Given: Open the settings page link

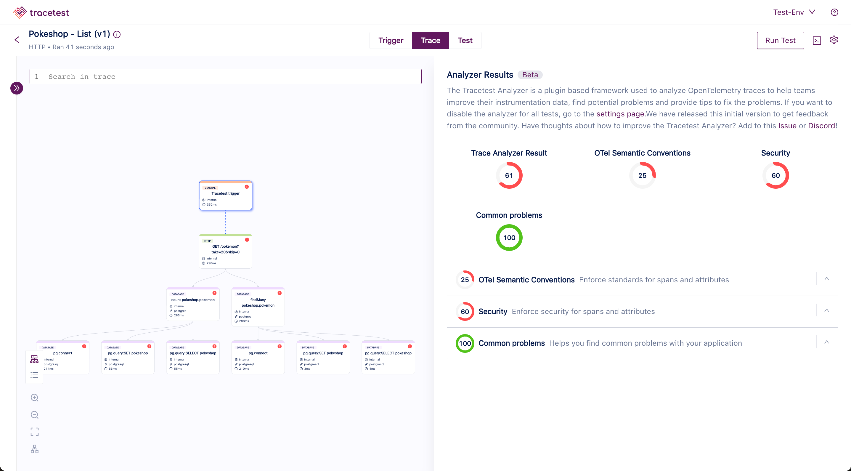Looking at the screenshot, I should point(620,114).
